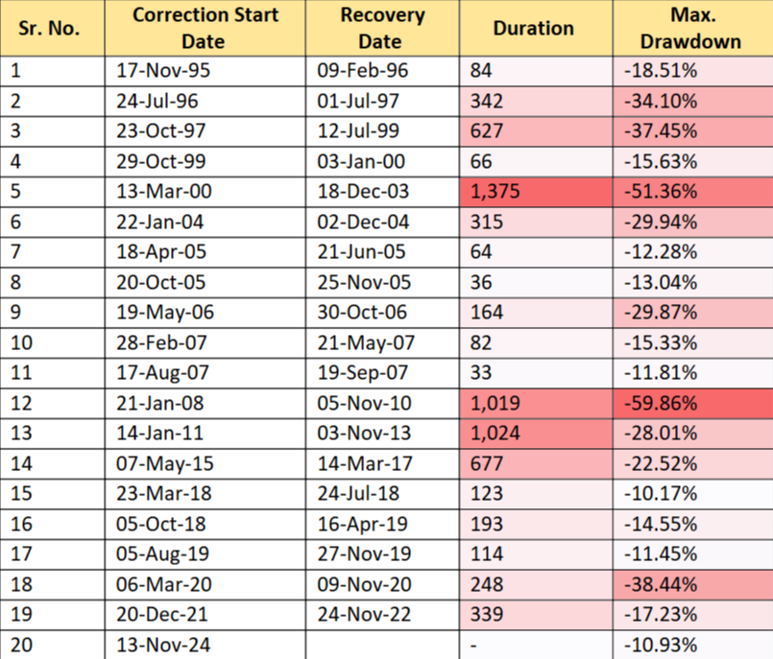This screenshot has height=659, width=773.
Task: Select the -10.93% drawdown cell
Action: coord(691,646)
